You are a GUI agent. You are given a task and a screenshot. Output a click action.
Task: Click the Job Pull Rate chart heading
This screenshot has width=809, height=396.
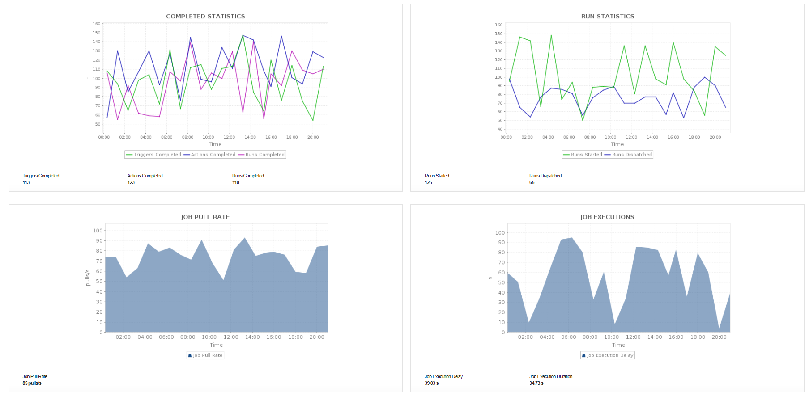click(205, 217)
